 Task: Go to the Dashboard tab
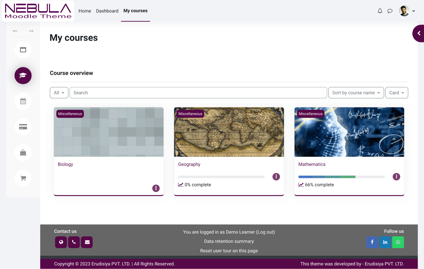click(x=107, y=11)
